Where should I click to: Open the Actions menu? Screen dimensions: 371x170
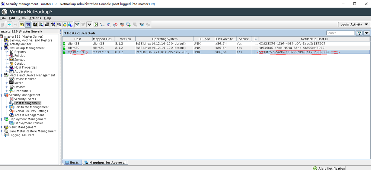[x=35, y=18]
